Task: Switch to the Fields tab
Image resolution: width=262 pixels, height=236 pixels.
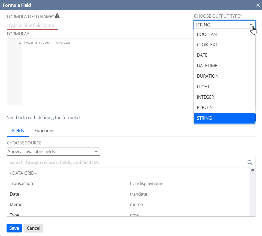Action: pos(18,131)
